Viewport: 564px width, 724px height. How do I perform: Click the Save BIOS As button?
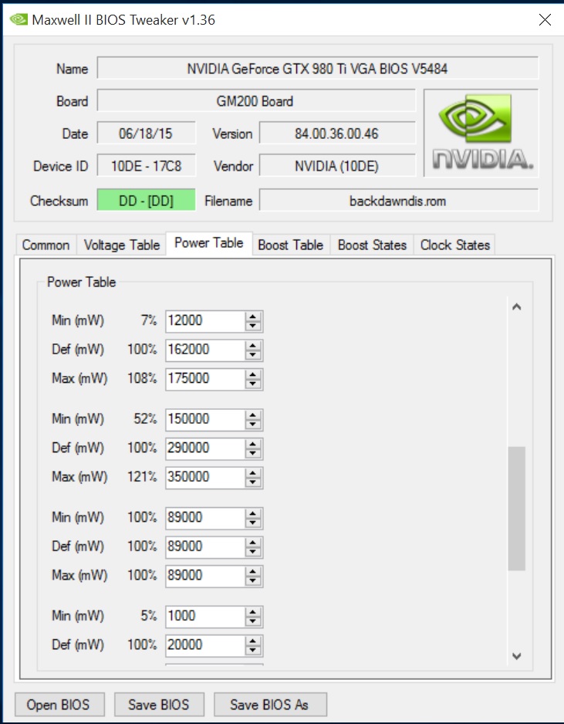(x=270, y=705)
